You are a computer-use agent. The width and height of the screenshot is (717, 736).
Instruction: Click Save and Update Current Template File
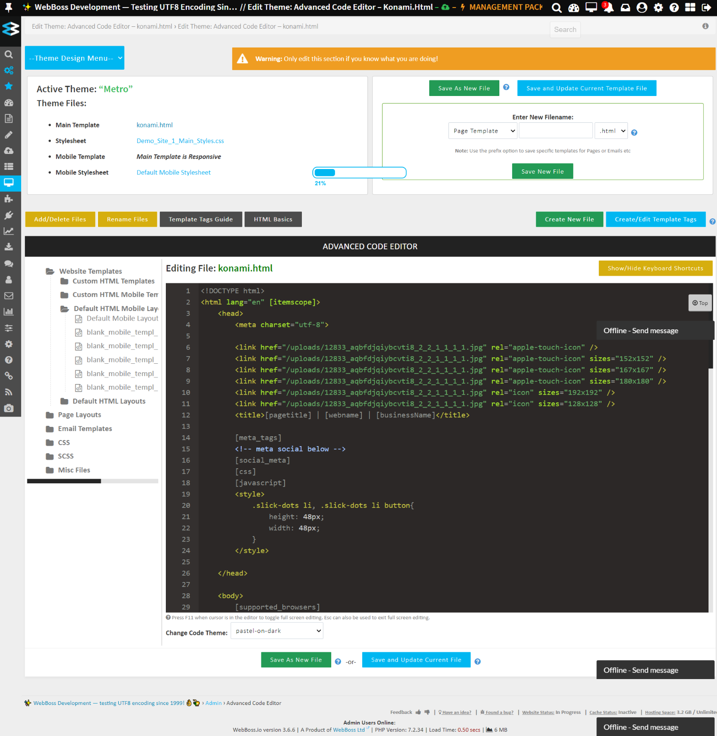[587, 88]
